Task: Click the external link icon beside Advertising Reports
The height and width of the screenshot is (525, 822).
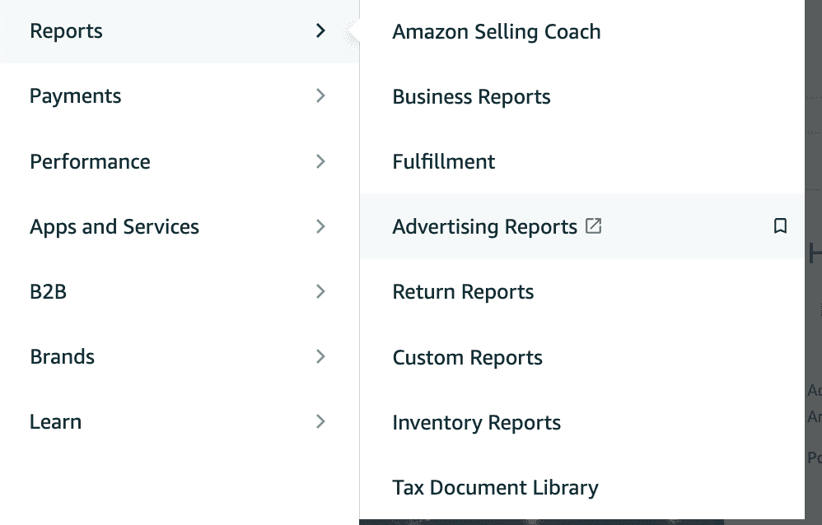Action: pyautogui.click(x=593, y=225)
